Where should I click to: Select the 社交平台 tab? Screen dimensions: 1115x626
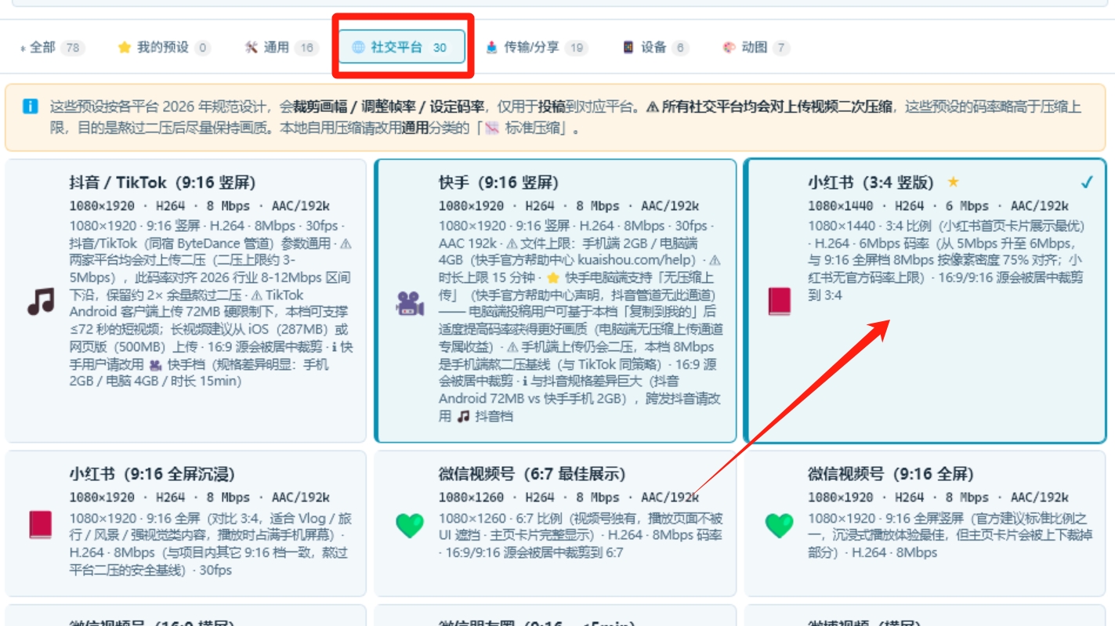[x=402, y=47]
